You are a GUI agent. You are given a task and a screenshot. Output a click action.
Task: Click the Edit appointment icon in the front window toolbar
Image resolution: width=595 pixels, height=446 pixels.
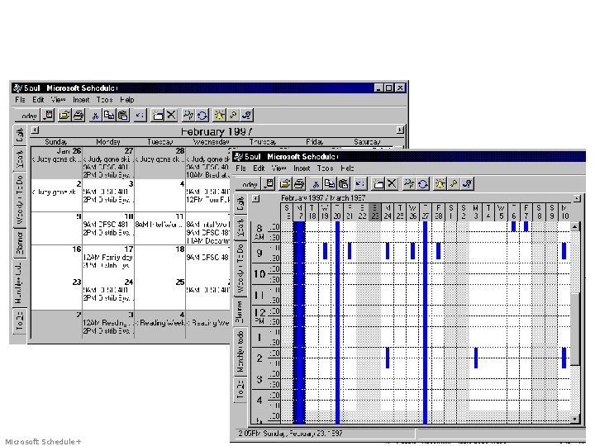point(409,184)
